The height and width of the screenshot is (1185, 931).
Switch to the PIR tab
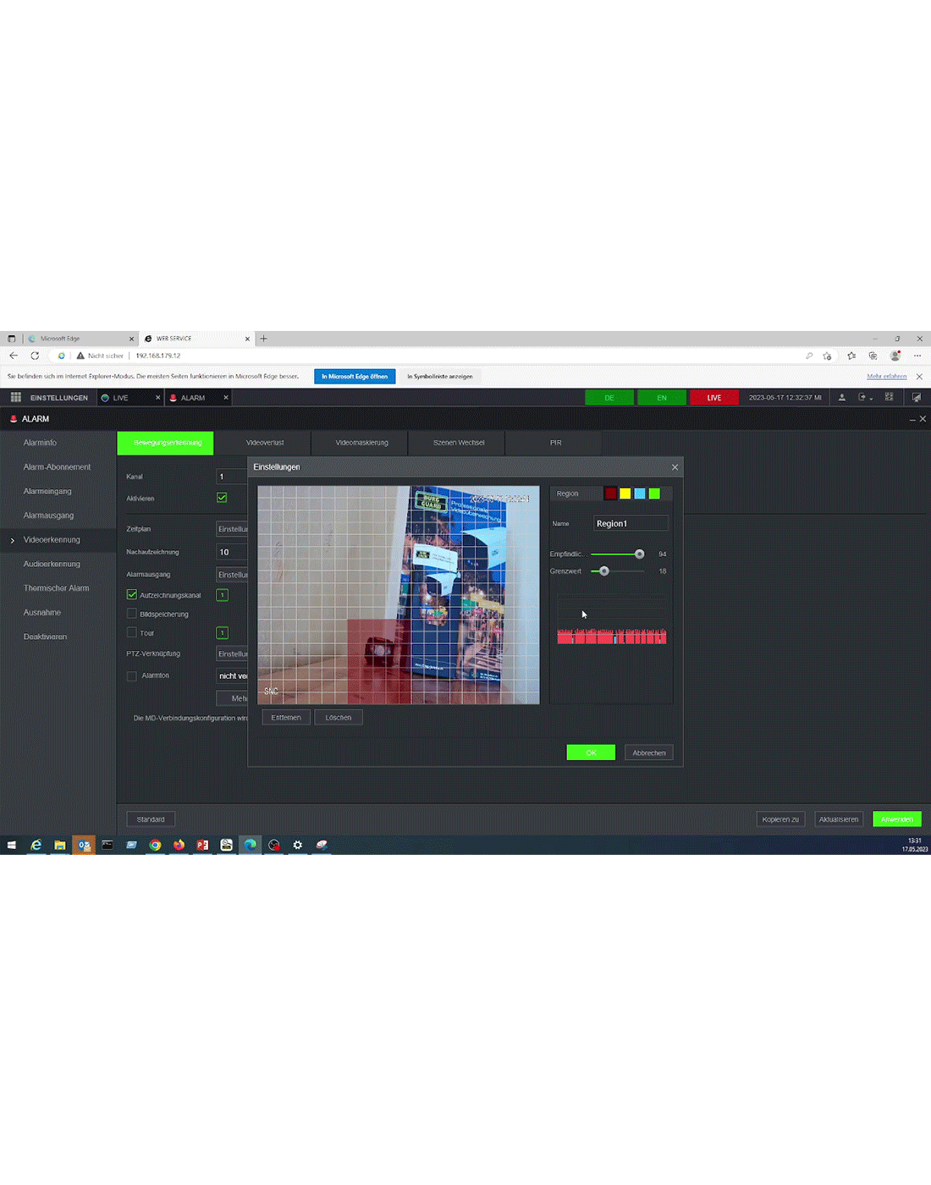coord(555,443)
